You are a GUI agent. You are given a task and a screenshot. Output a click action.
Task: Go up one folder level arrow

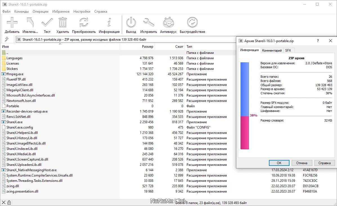[x=7, y=39]
